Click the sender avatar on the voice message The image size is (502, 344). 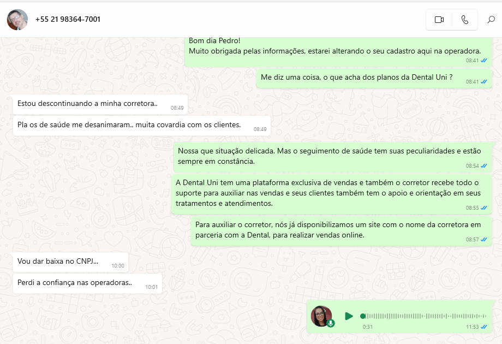click(321, 316)
